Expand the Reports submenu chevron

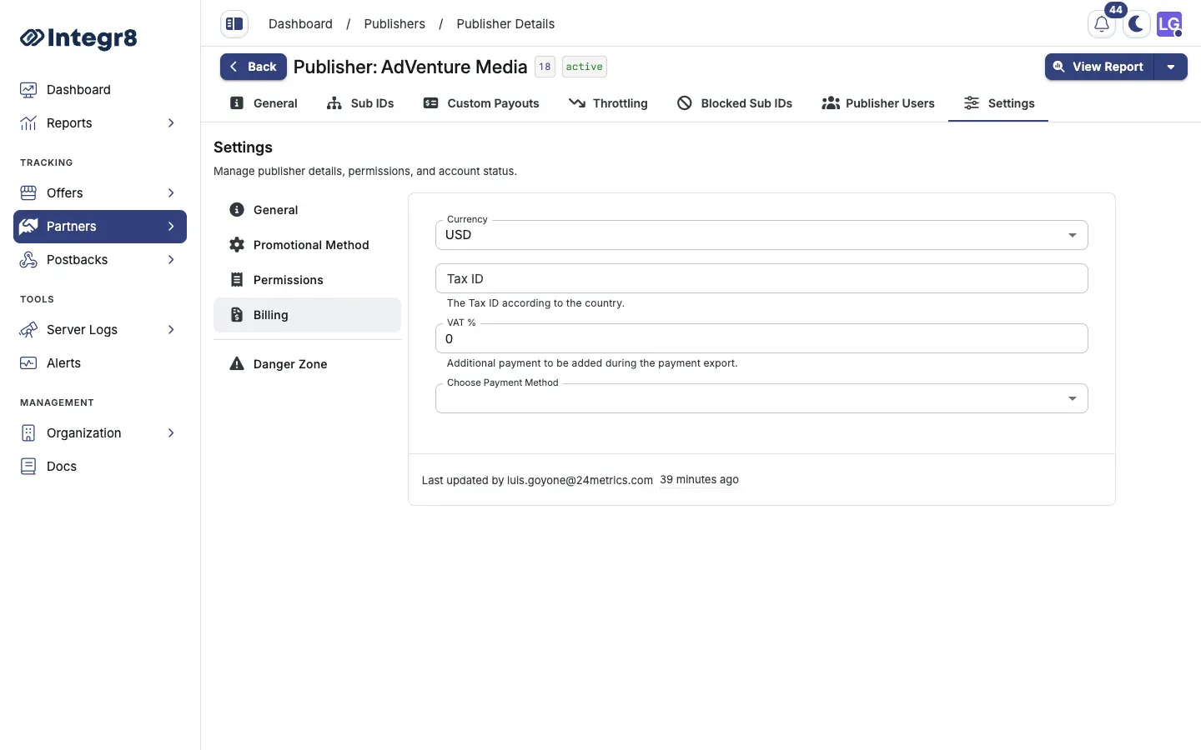pyautogui.click(x=171, y=123)
